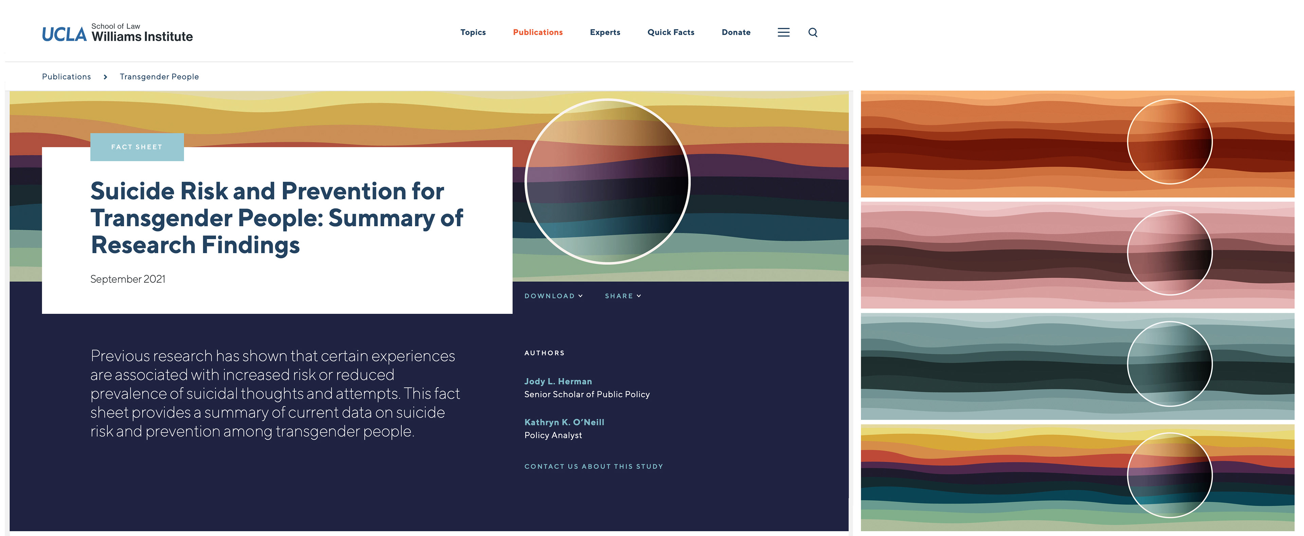Image resolution: width=1304 pixels, height=536 pixels.
Task: Select the multicolor wave banner thumbnail
Action: (1077, 477)
